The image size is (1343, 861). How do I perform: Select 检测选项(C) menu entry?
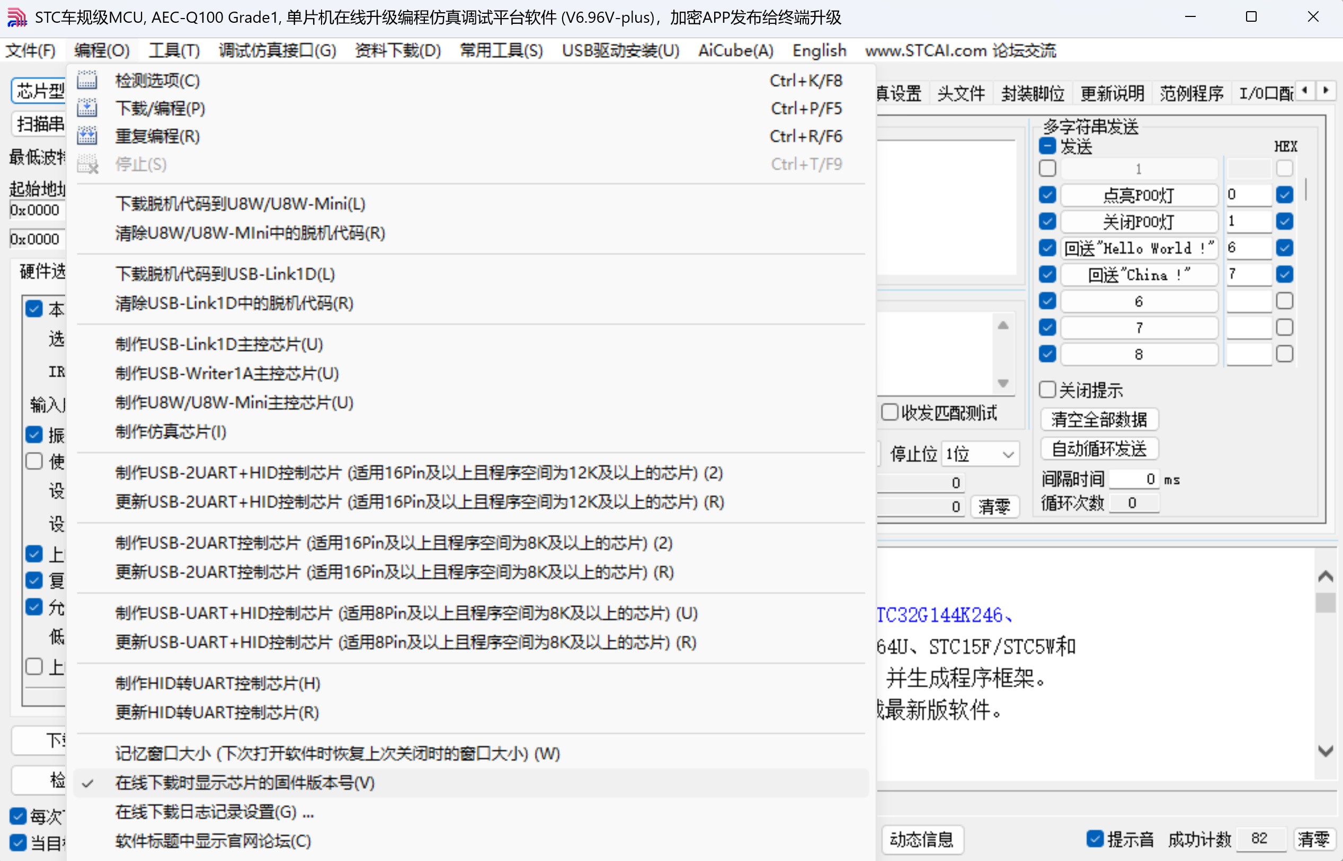click(470, 81)
